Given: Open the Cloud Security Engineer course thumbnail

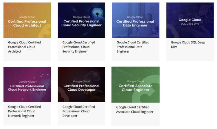Looking at the screenshot, I should pos(81,20).
